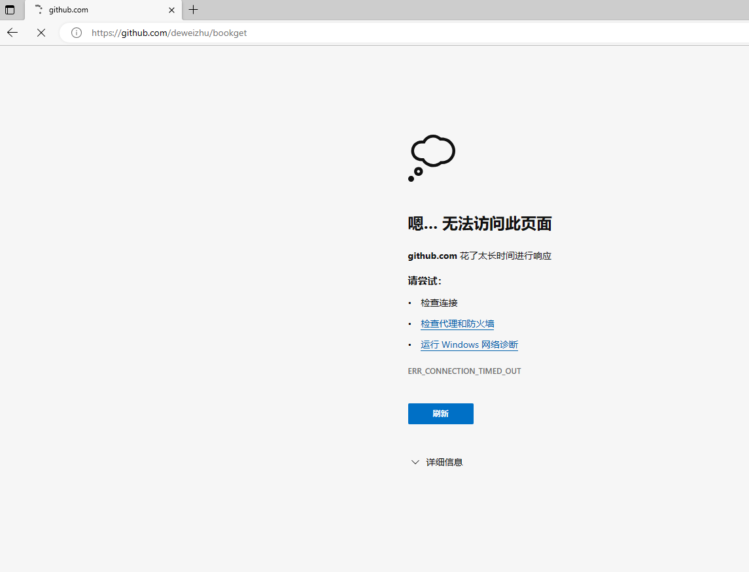The height and width of the screenshot is (572, 749).
Task: Select the 请尝试: label
Action: click(425, 280)
